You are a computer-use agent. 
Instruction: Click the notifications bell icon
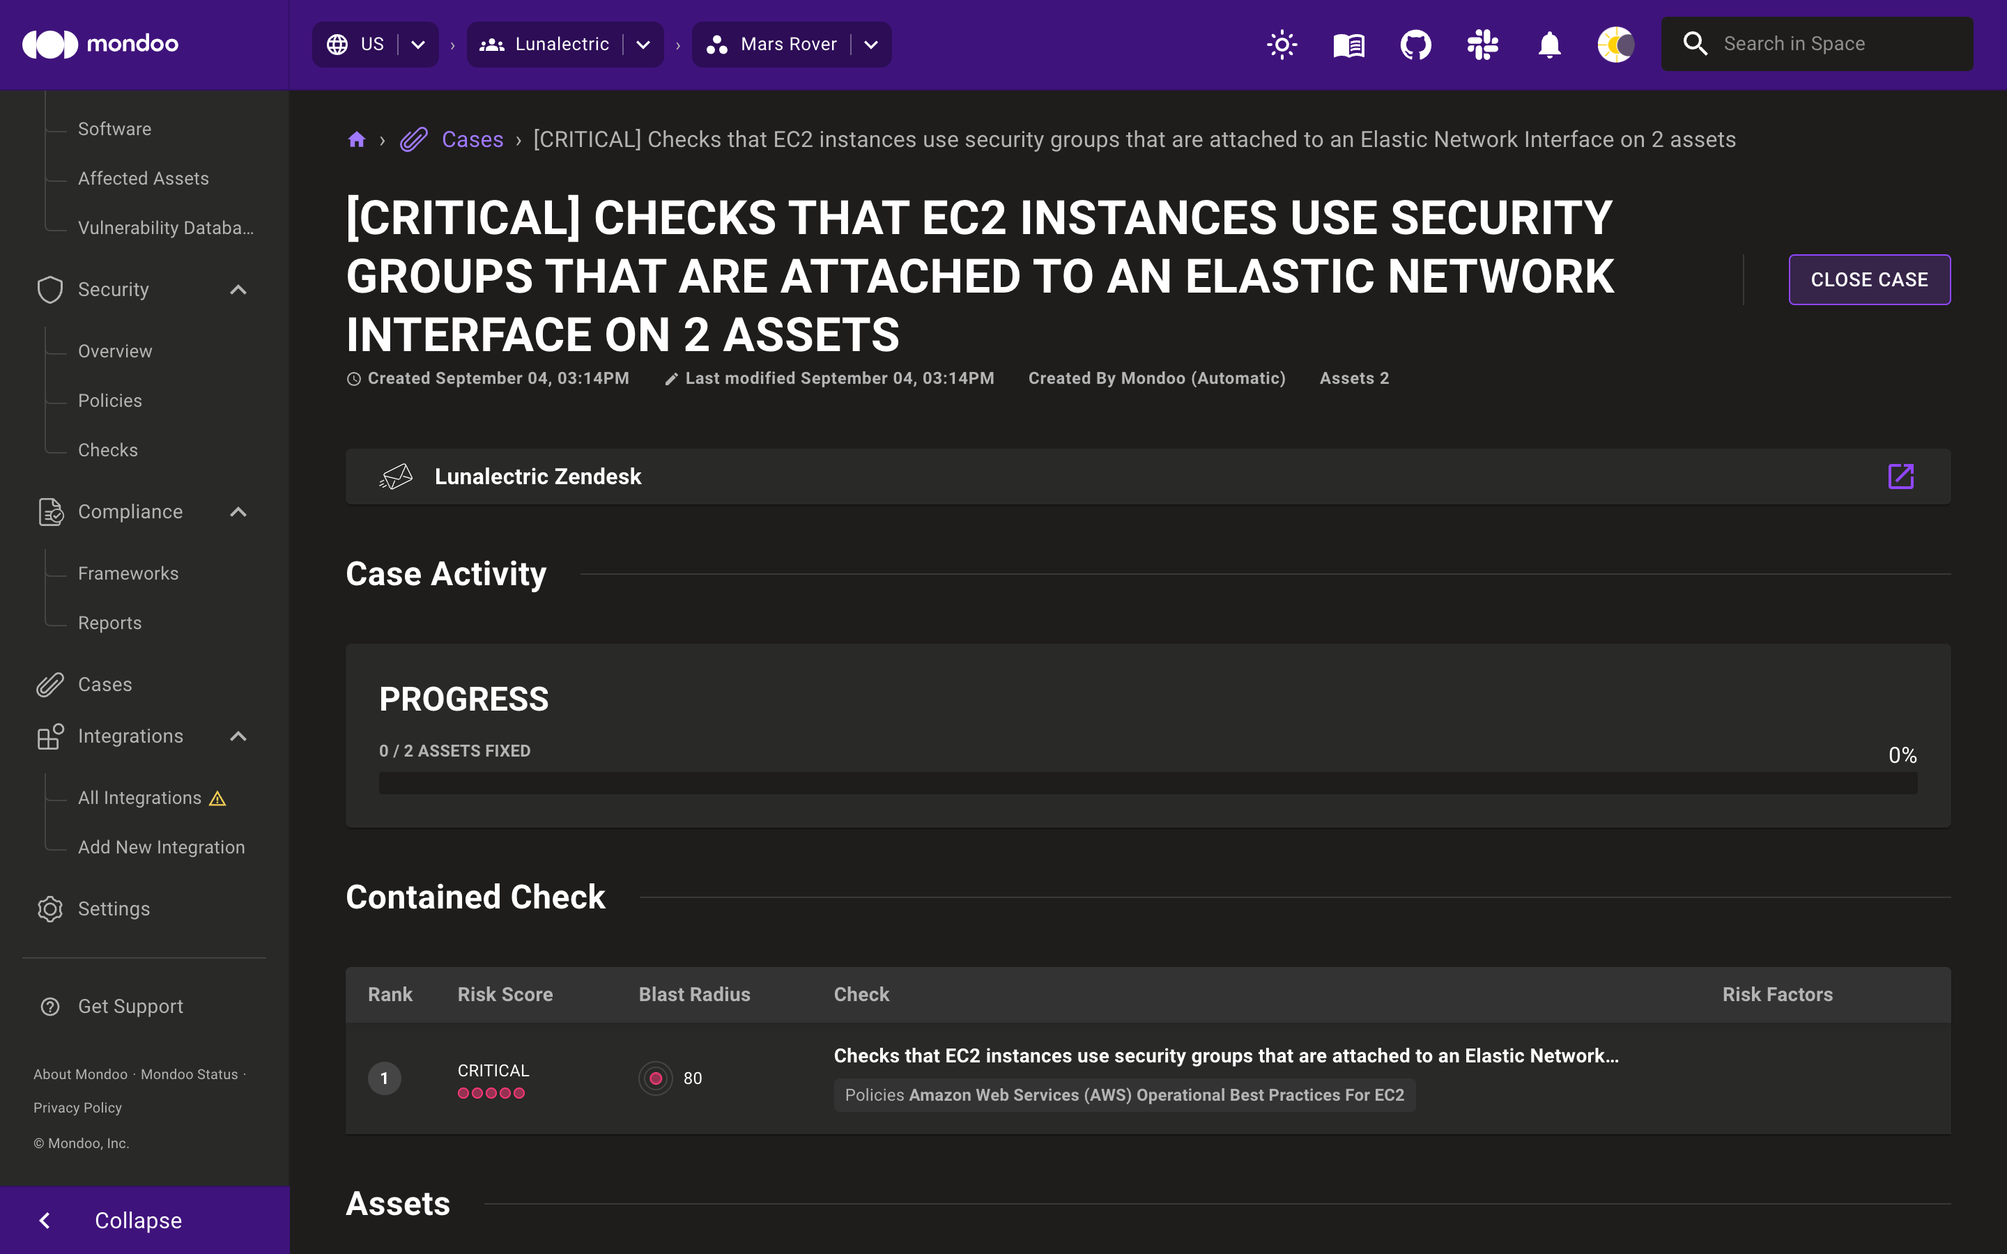pos(1549,43)
